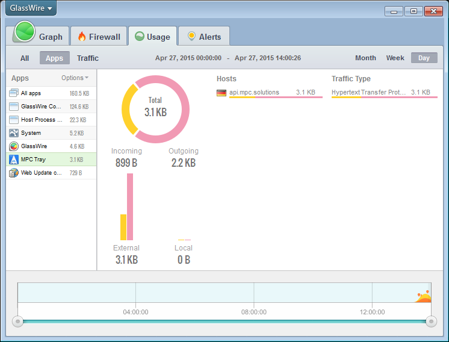Click the Hosts column heading
The image size is (449, 342).
[x=226, y=78]
